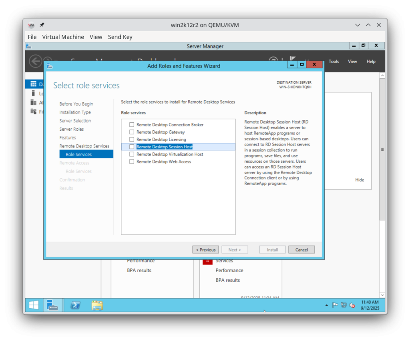This screenshot has width=410, height=341.
Task: Open the Action Center flag in system tray
Action: (335, 305)
